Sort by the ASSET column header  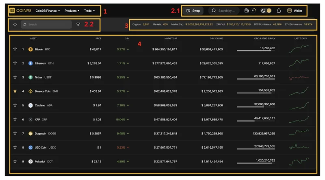(x=33, y=38)
